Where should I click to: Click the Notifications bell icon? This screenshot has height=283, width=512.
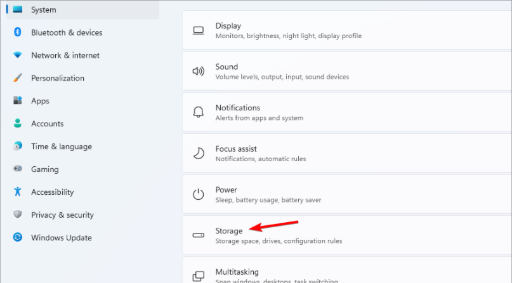coord(199,112)
